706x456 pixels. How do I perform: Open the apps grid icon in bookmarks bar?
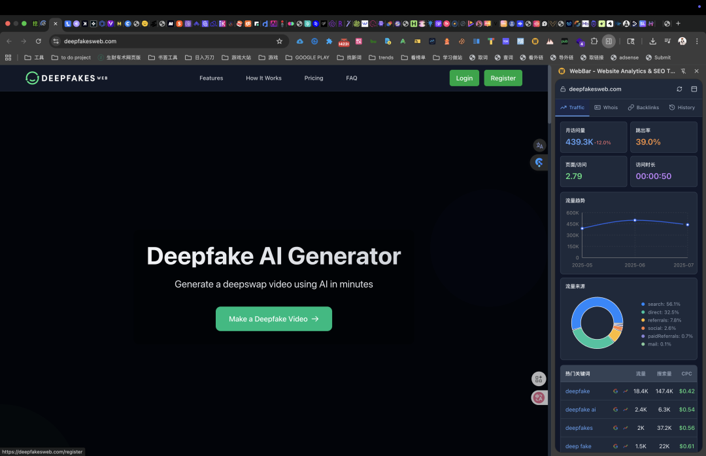point(8,57)
